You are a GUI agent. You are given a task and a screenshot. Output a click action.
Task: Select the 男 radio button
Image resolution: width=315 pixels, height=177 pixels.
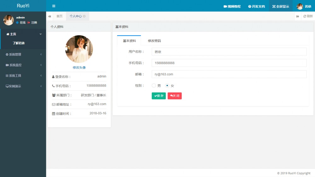[154, 86]
